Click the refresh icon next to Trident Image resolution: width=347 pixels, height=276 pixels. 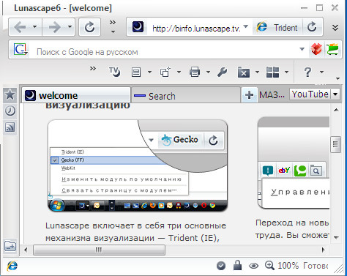pyautogui.click(x=312, y=27)
